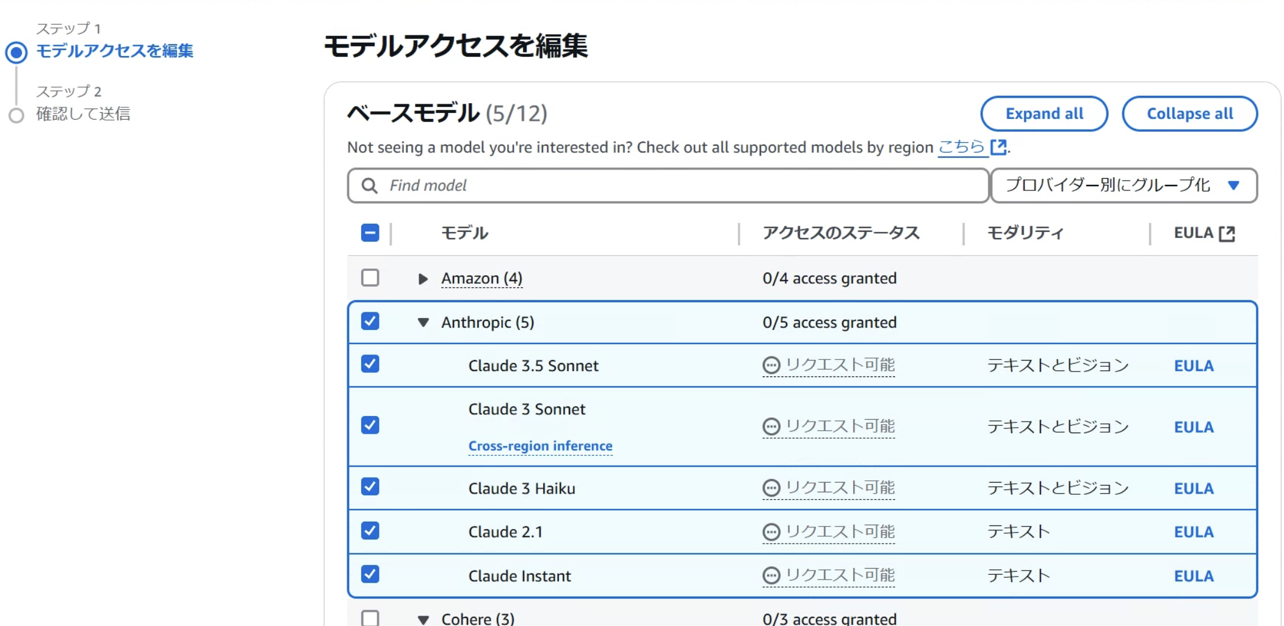Expand the Amazon model group
The height and width of the screenshot is (626, 1284).
click(x=422, y=278)
